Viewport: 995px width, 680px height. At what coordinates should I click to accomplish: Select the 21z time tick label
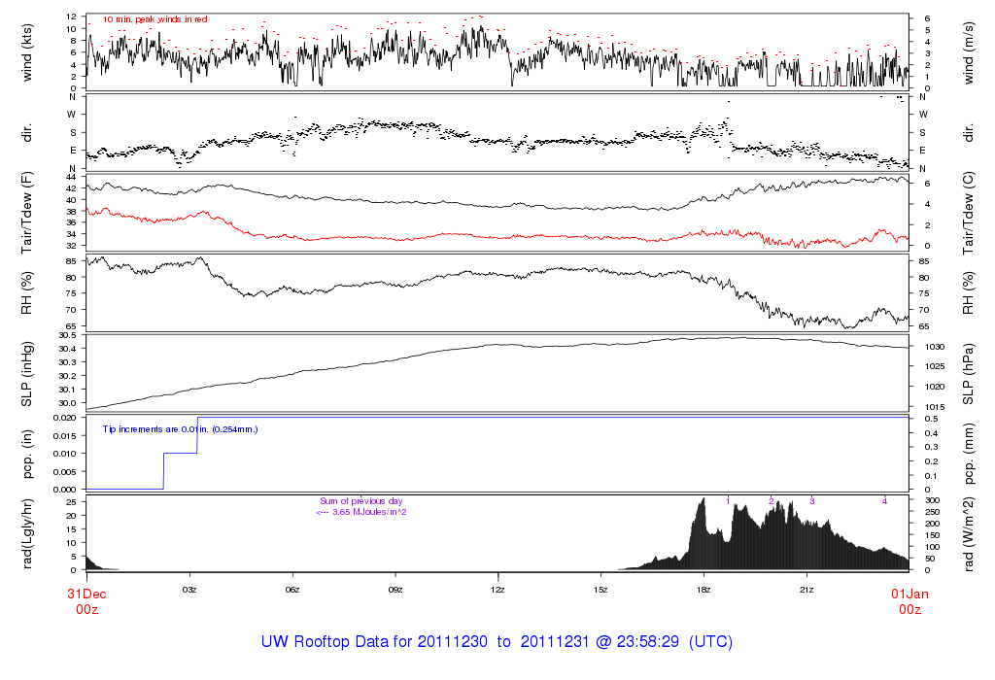pos(806,590)
